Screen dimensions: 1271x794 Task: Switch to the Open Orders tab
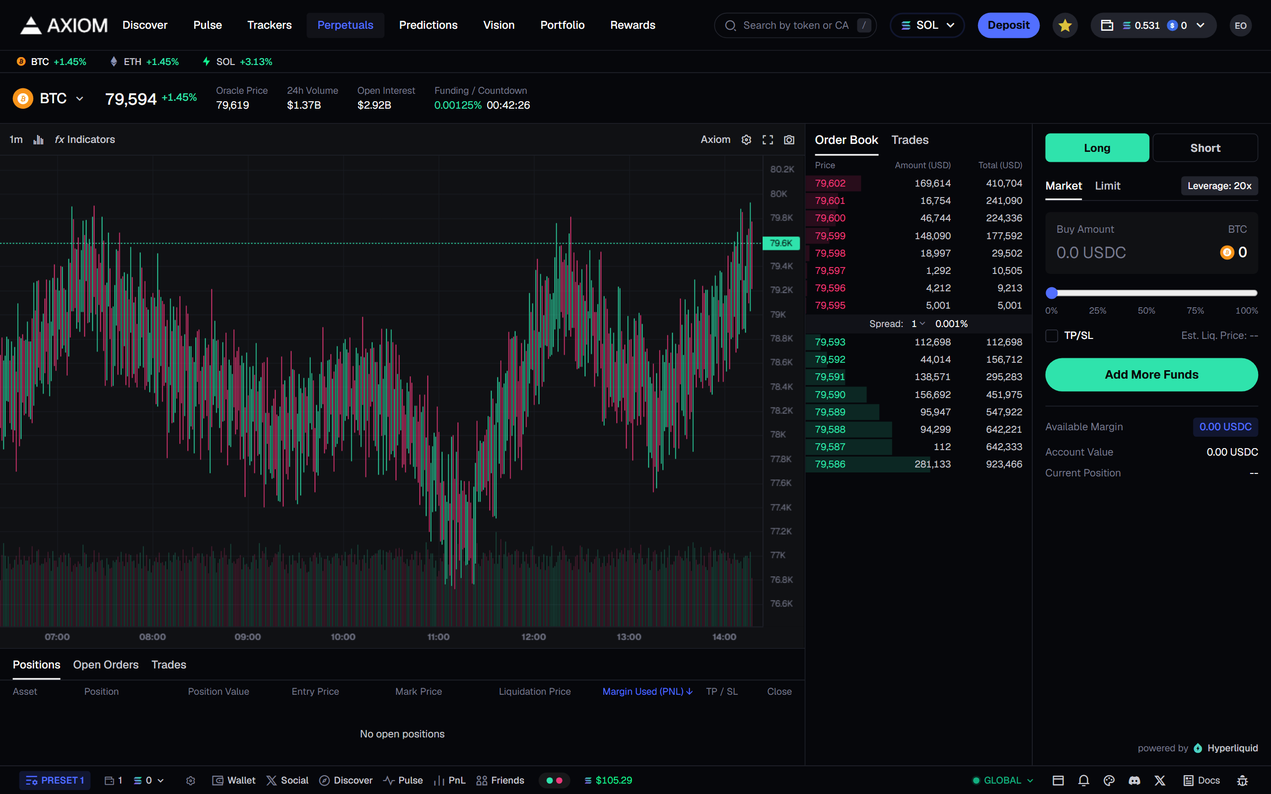106,665
